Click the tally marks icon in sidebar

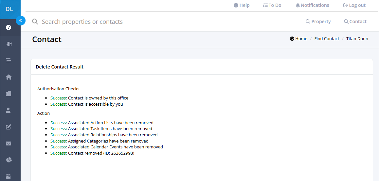point(9,44)
